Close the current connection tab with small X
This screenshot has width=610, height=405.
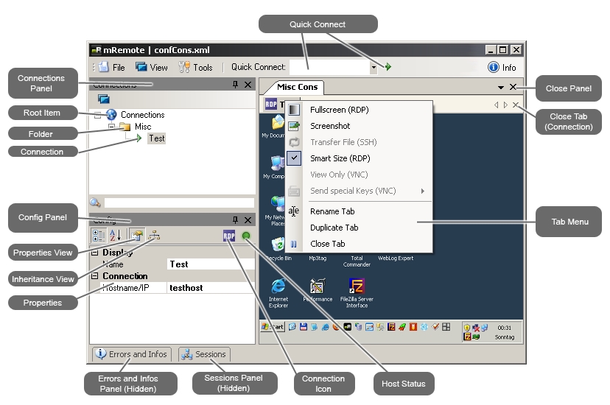516,105
